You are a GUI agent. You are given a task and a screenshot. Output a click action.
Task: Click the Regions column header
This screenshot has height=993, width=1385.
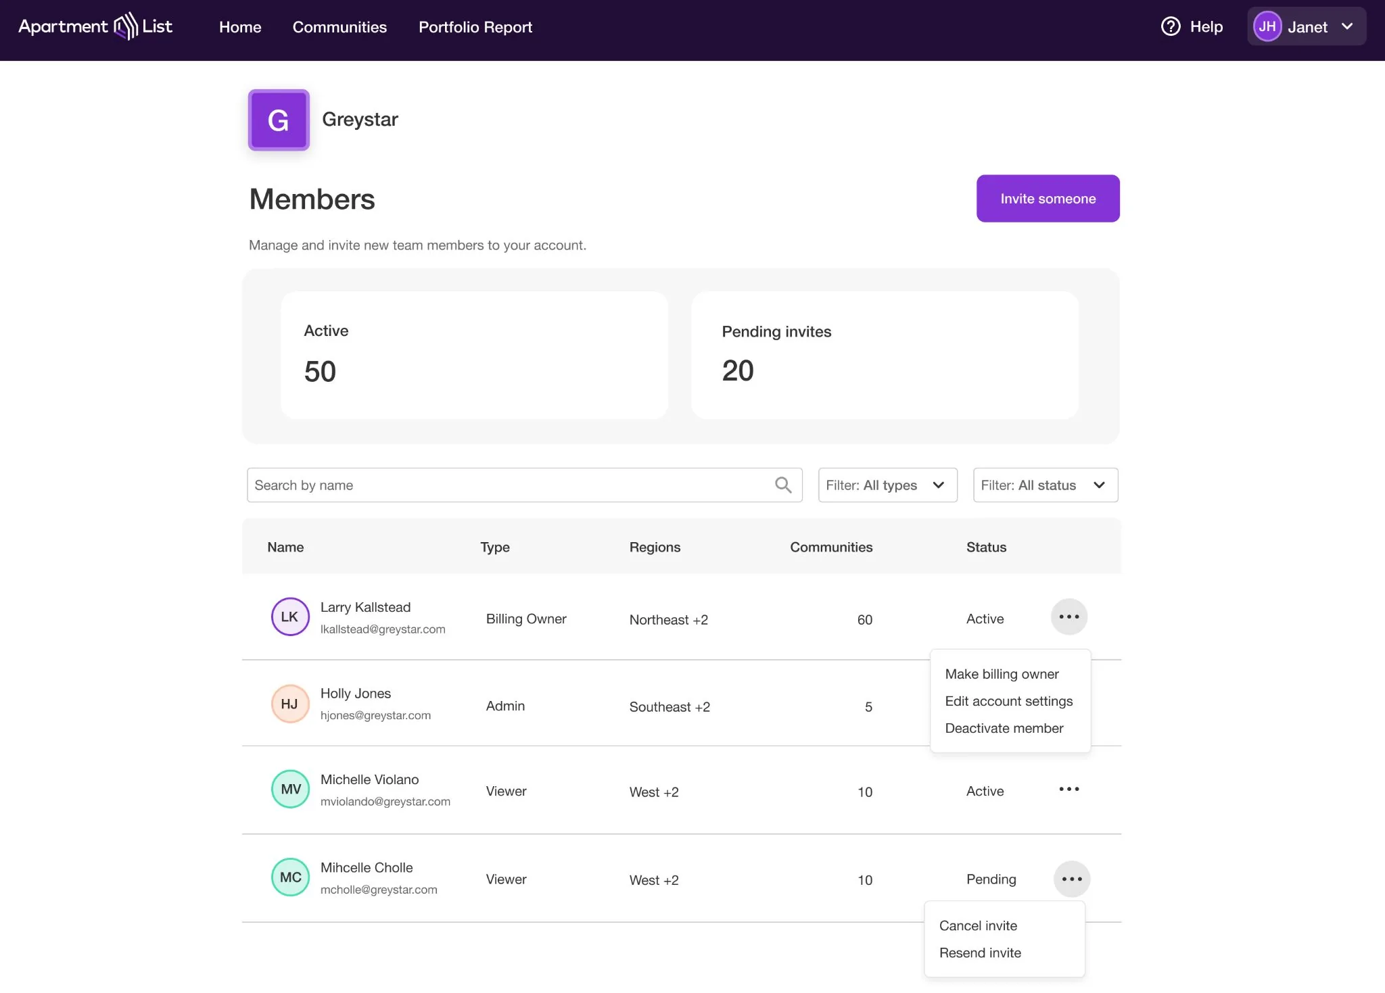[x=655, y=547]
